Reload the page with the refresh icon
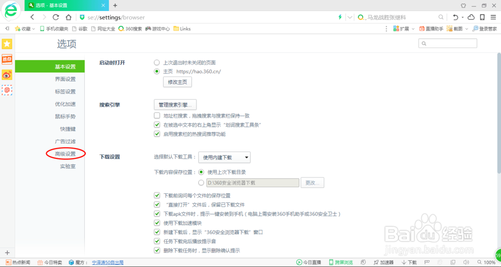Screen dimensions: 501x267 click(x=56, y=17)
